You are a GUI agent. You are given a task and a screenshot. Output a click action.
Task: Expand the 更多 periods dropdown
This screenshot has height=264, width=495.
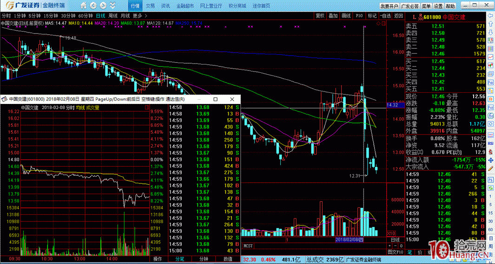coord(140,15)
